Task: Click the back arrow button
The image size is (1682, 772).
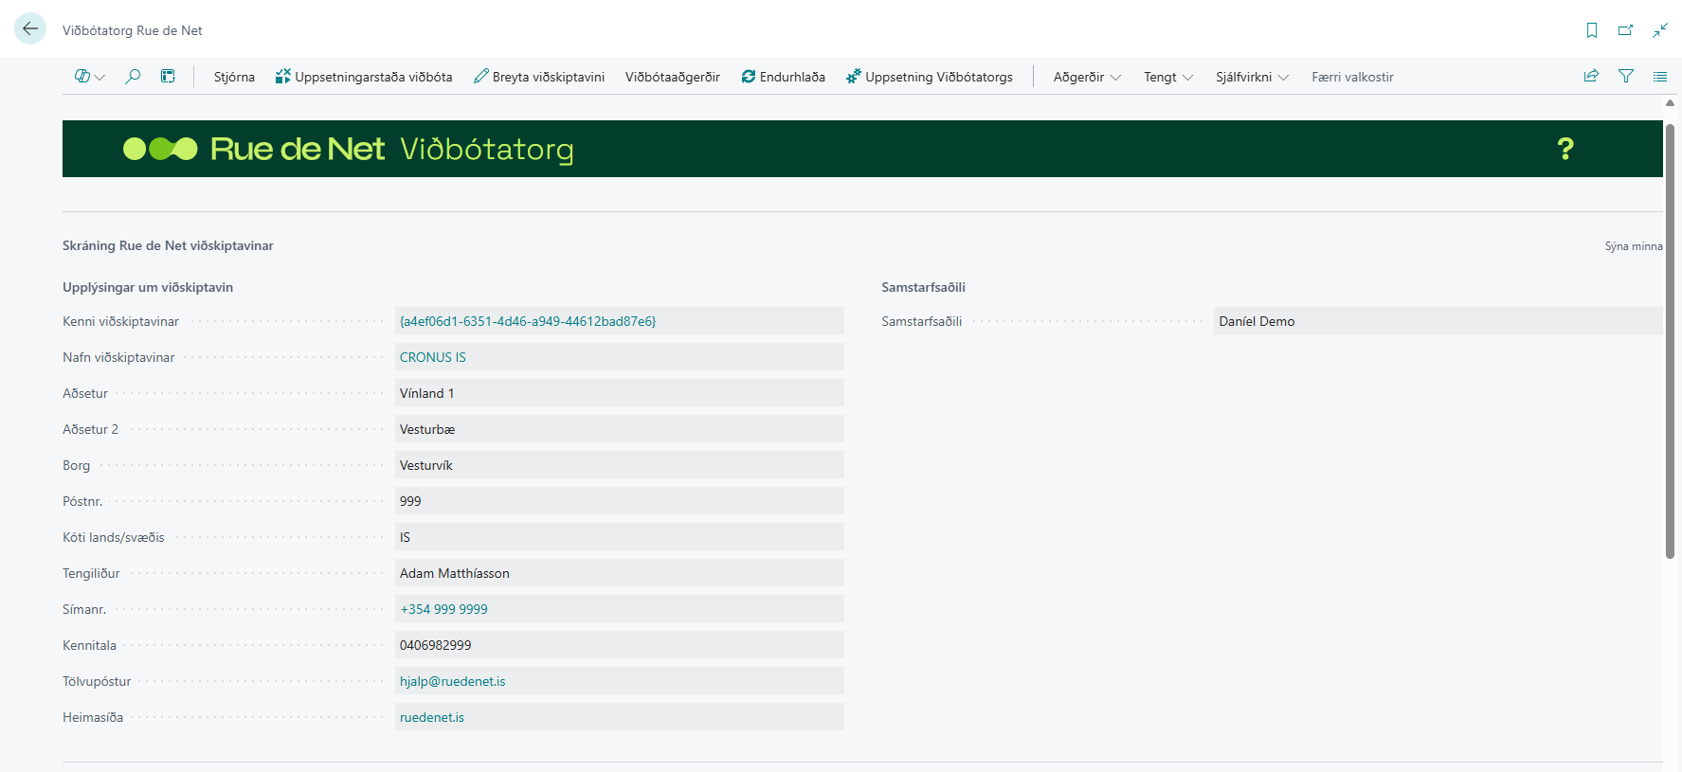Action: [x=30, y=29]
